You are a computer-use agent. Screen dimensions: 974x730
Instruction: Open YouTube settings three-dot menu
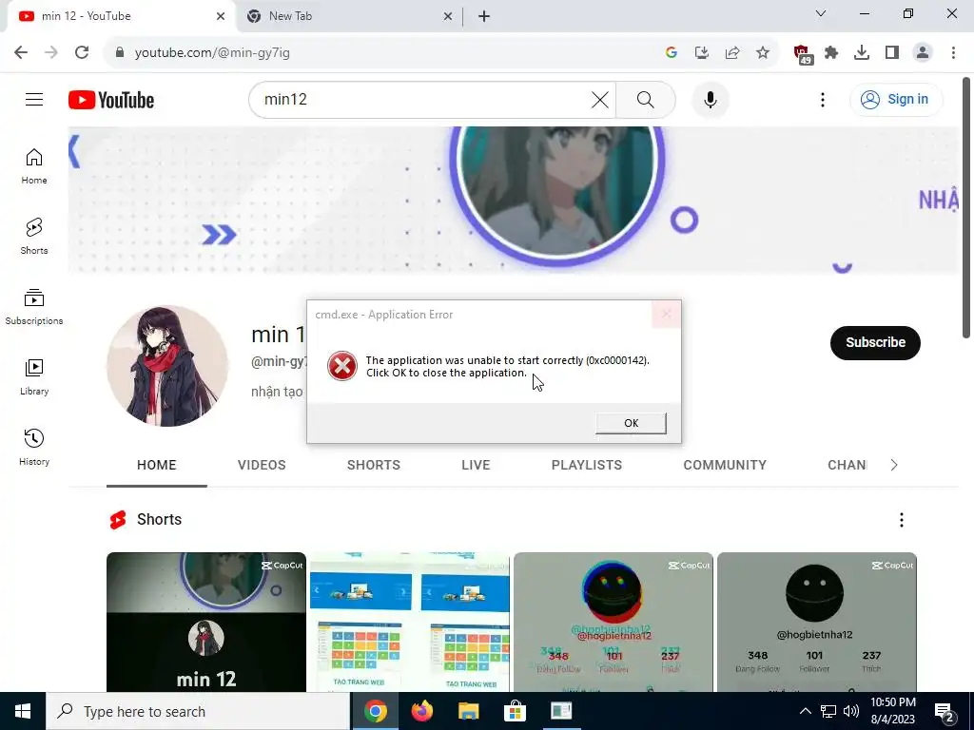point(823,99)
